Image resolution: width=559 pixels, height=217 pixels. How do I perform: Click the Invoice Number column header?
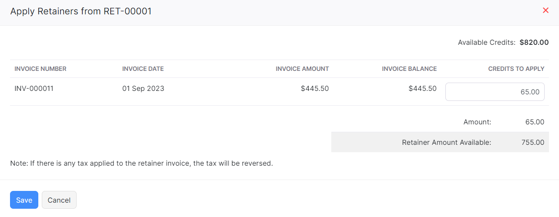[x=40, y=69]
